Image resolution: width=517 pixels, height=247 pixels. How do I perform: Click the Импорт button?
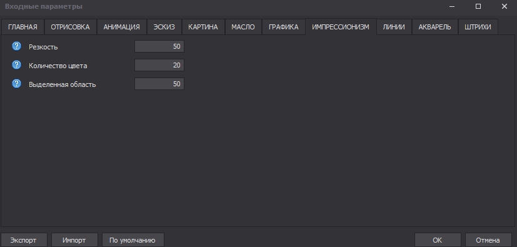(74, 240)
